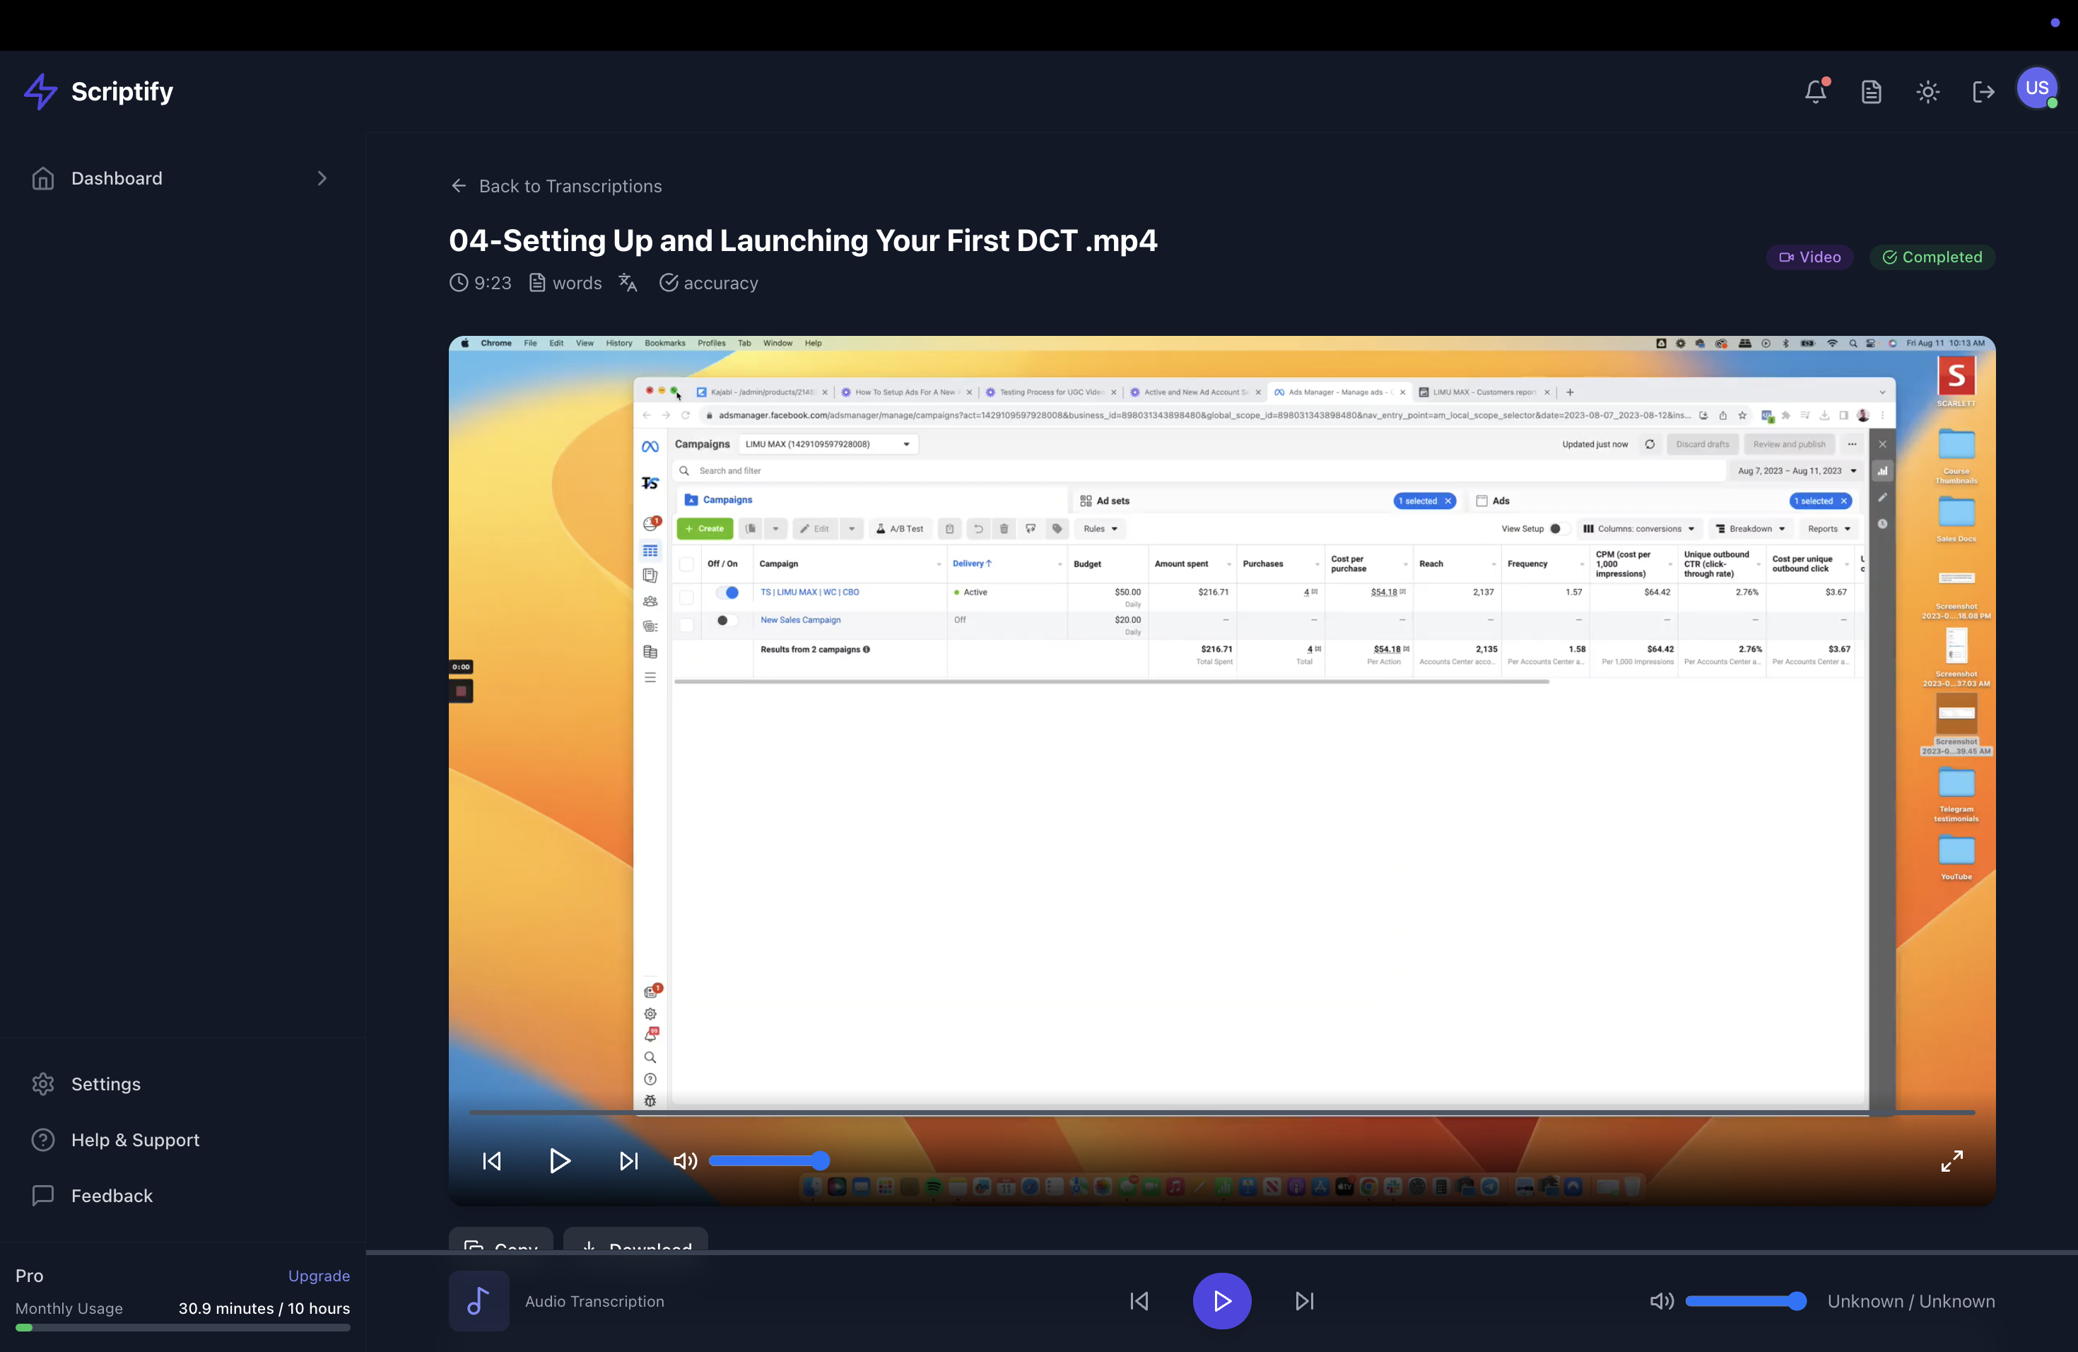2078x1352 pixels.
Task: Skip to previous in audio bar
Action: [x=1139, y=1301]
